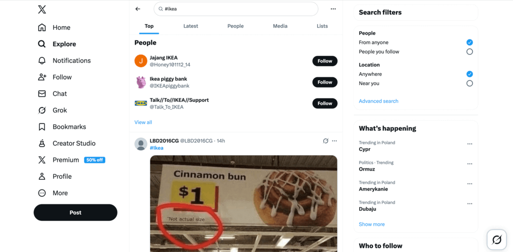This screenshot has height=252, width=513.
Task: Go to Notifications
Action: [x=71, y=60]
